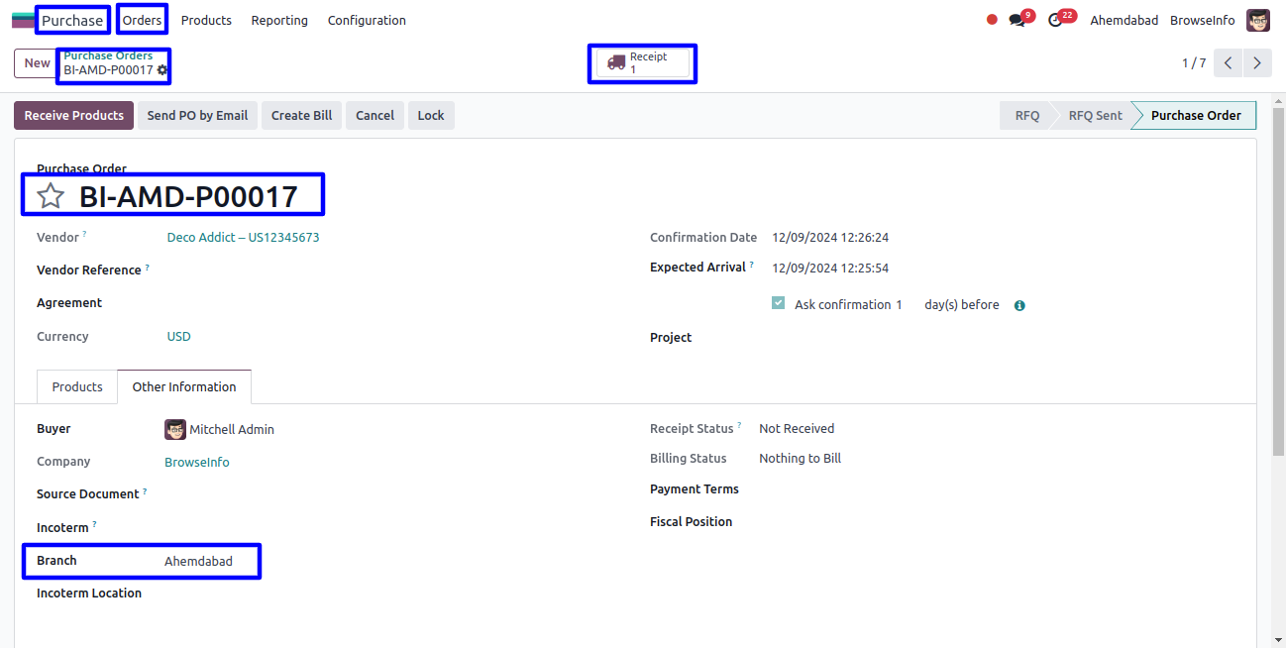Image resolution: width=1286 pixels, height=648 pixels.
Task: Go to the previous record arrow
Action: coord(1228,63)
